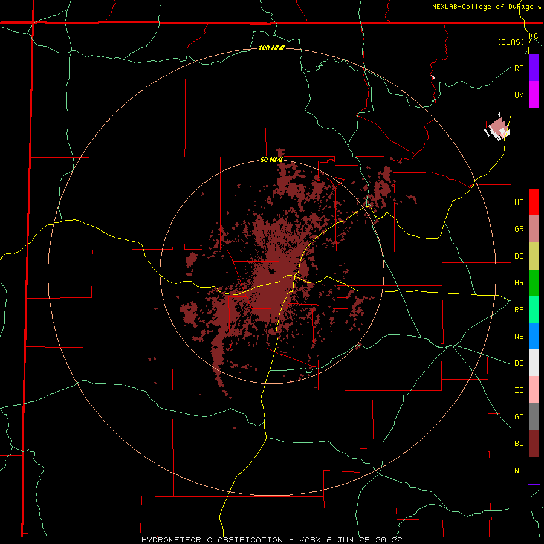Screen dimensions: 544x544
Task: Click the UK legend label
Action: tap(519, 95)
